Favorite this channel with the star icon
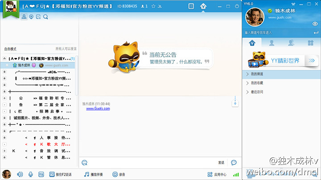 (x=153, y=6)
